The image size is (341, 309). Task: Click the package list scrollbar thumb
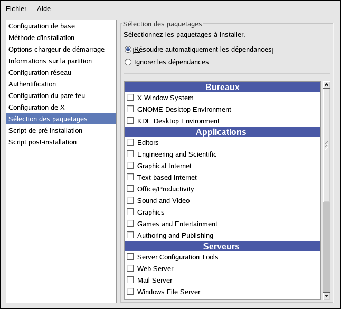pyautogui.click(x=326, y=145)
